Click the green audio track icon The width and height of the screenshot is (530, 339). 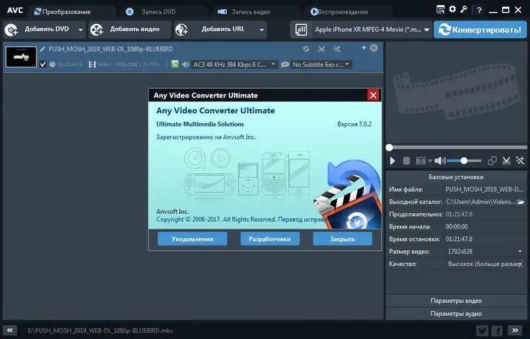click(x=175, y=64)
